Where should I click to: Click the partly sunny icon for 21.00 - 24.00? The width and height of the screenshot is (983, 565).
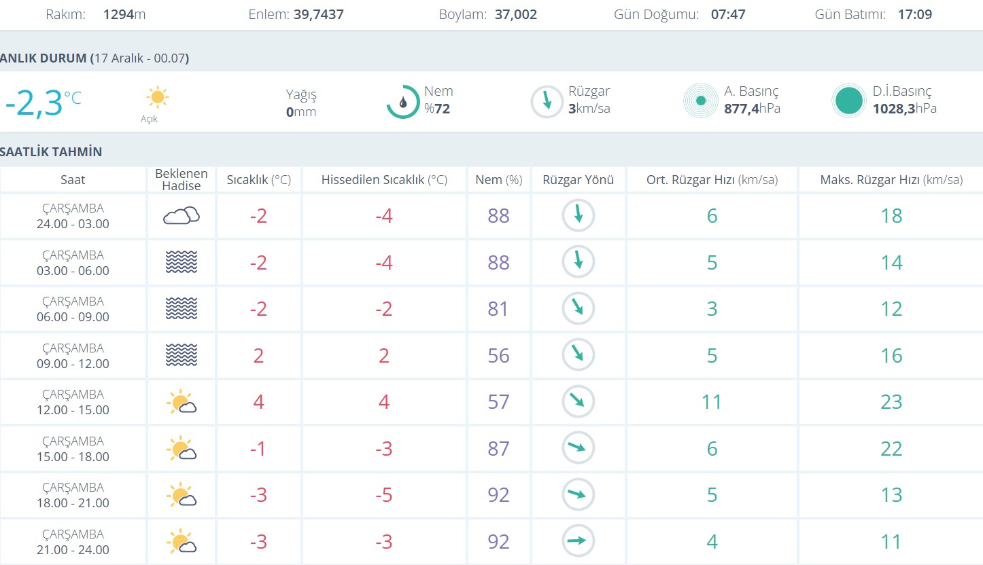pyautogui.click(x=181, y=542)
